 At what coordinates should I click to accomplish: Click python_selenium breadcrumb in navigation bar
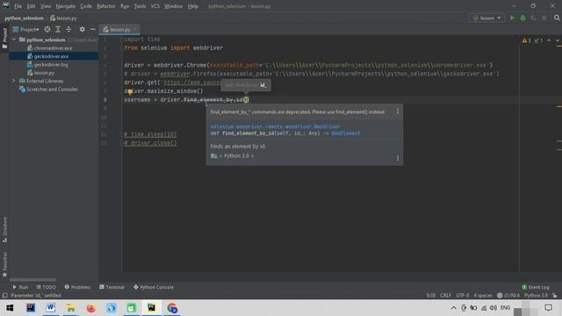coord(24,18)
